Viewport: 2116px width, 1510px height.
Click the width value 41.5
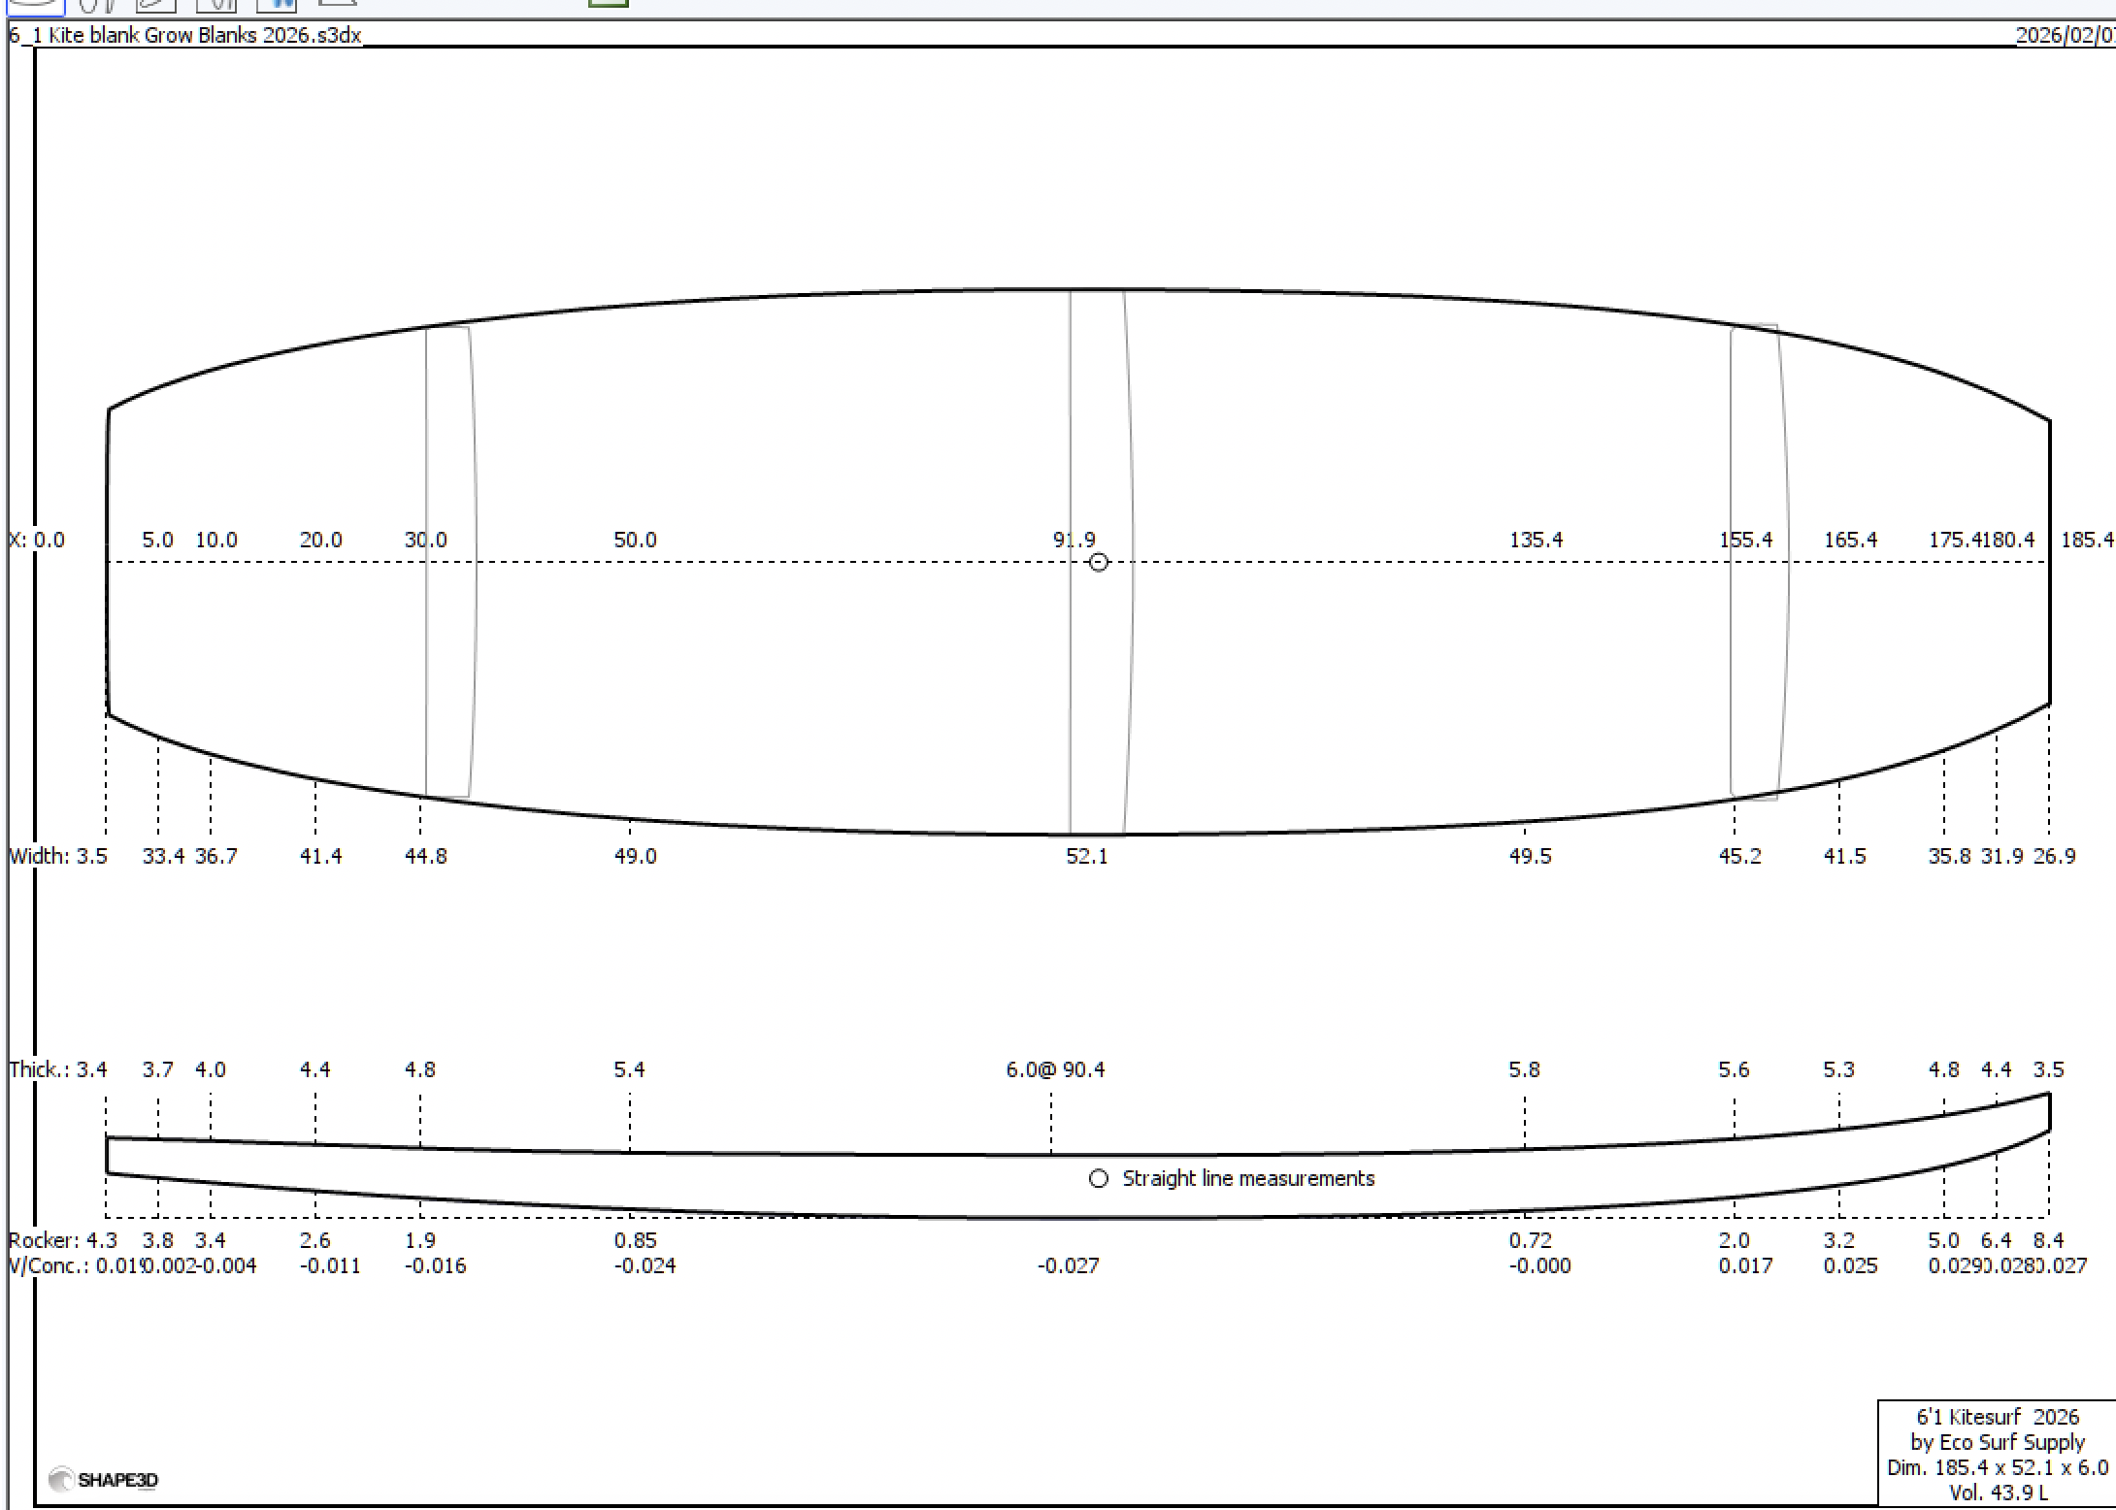pyautogui.click(x=1844, y=856)
